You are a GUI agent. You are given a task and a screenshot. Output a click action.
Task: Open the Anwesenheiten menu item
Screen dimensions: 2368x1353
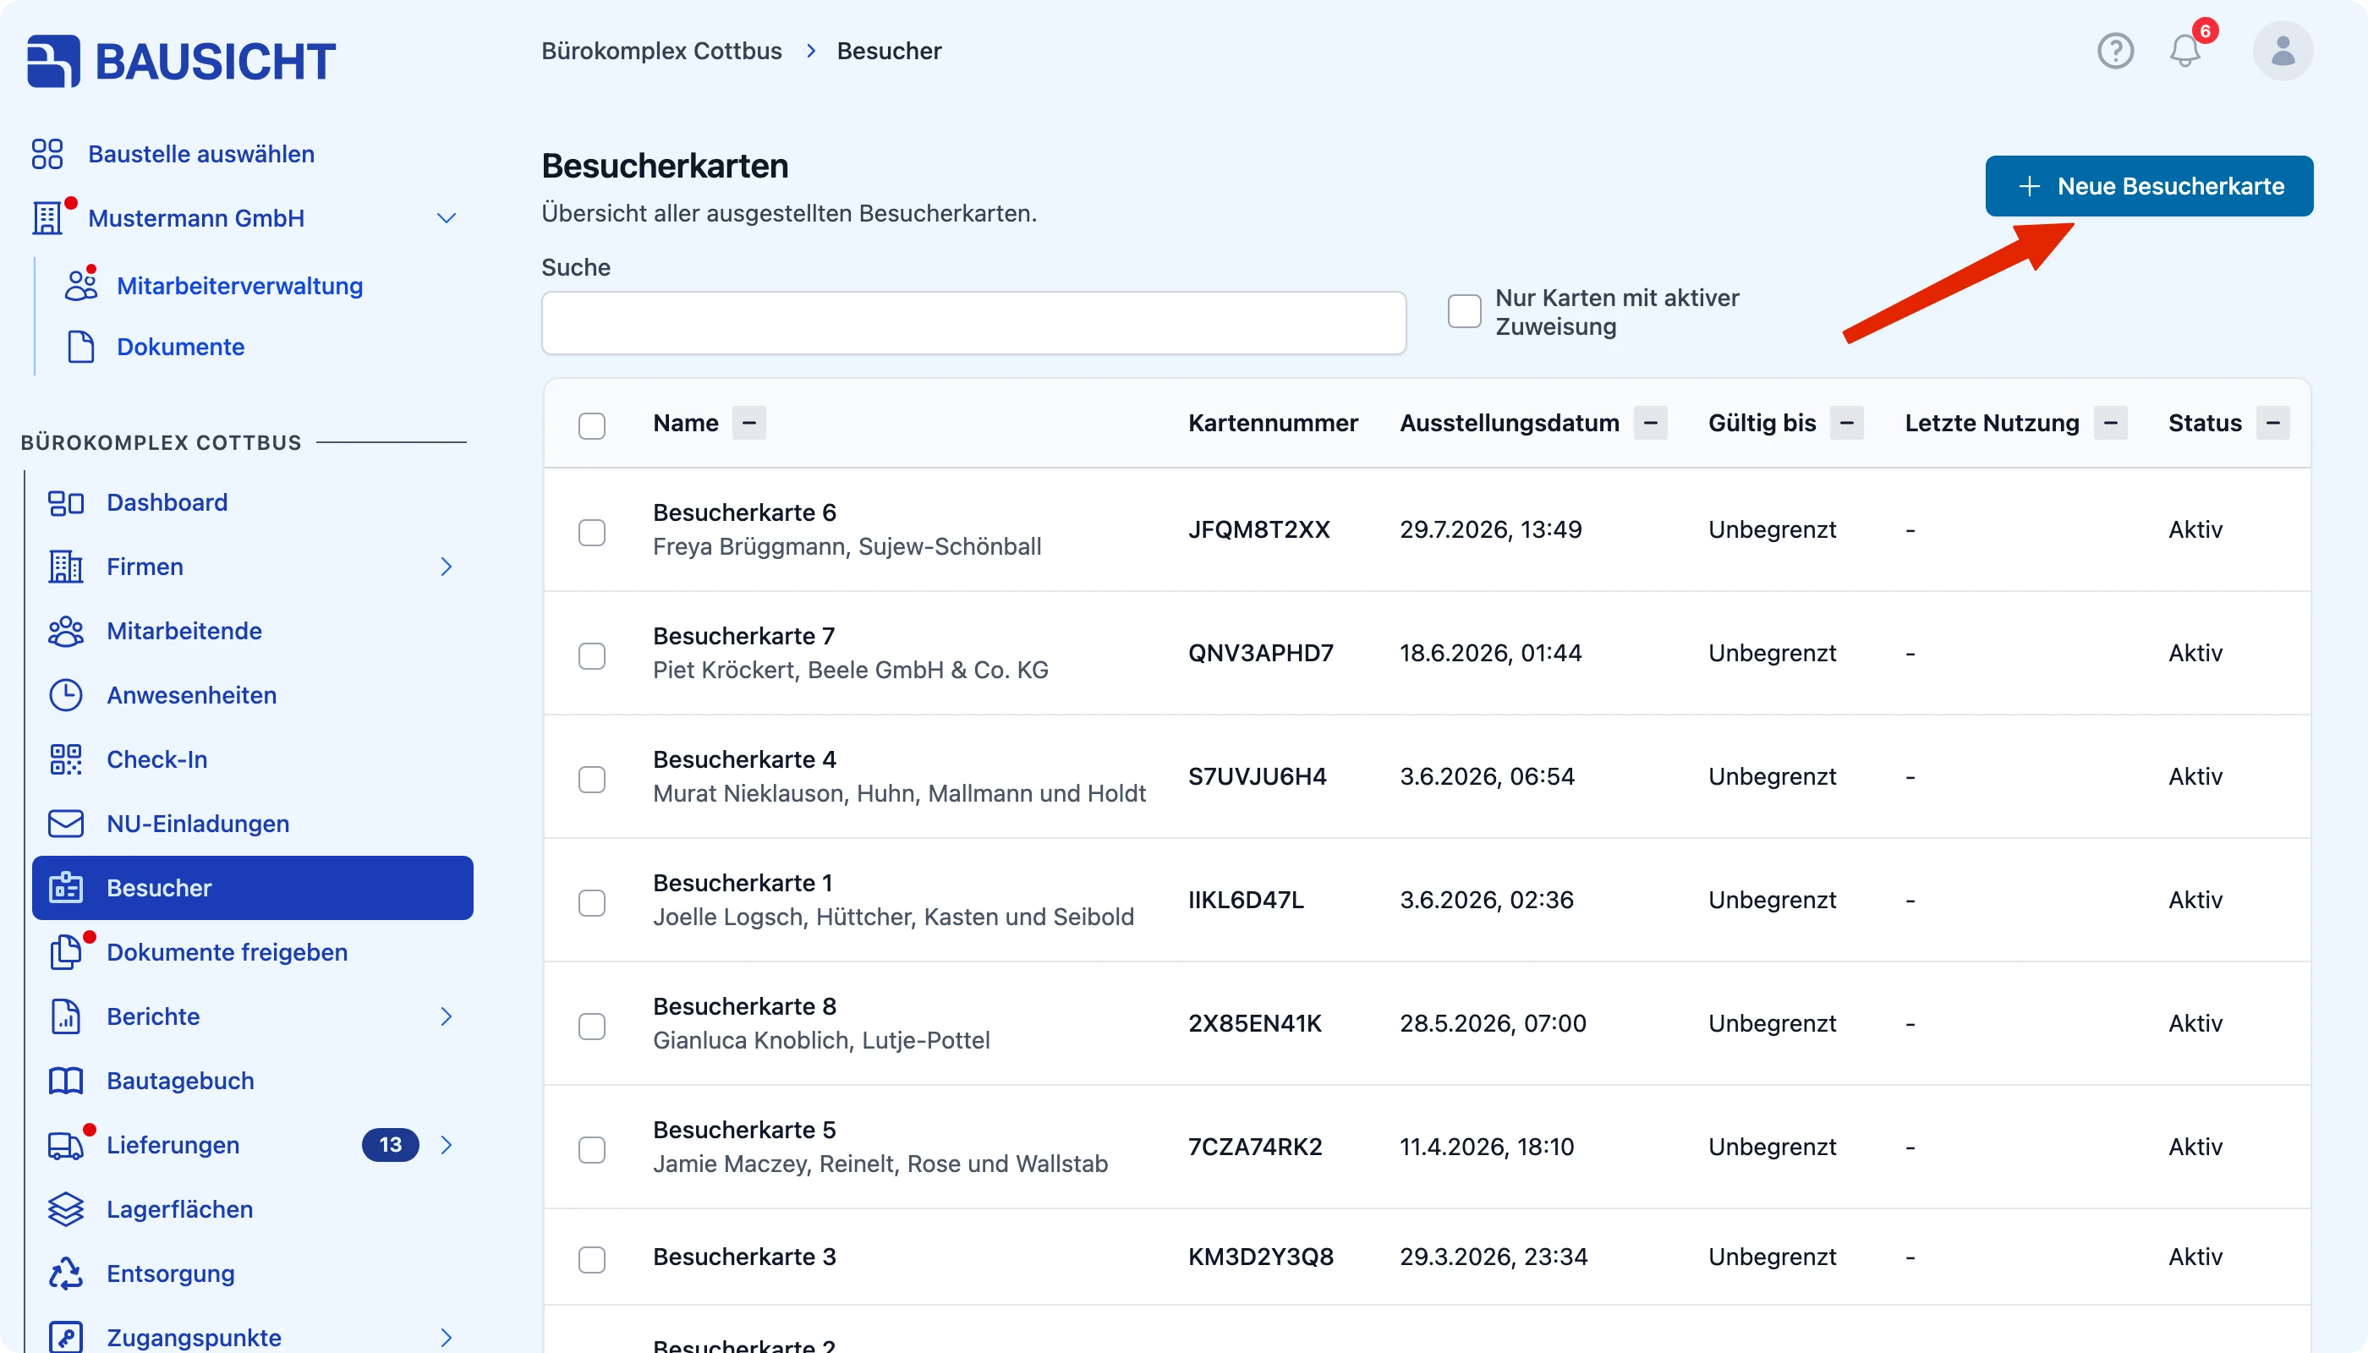253,695
